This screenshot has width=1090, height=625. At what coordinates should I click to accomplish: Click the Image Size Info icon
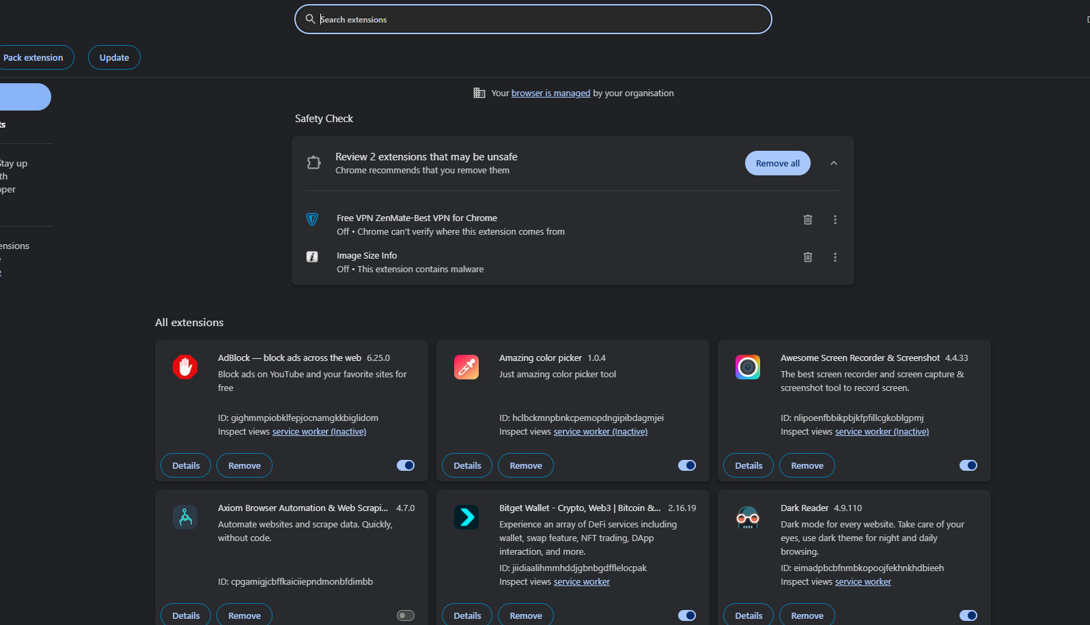[312, 257]
